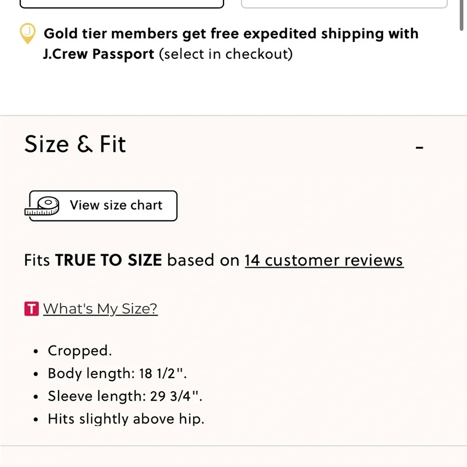This screenshot has height=467, width=467.
Task: Click the tape measure icon
Action: (42, 206)
